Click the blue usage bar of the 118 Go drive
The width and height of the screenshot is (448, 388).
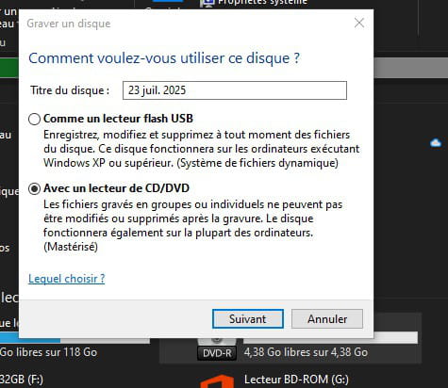click(30, 340)
